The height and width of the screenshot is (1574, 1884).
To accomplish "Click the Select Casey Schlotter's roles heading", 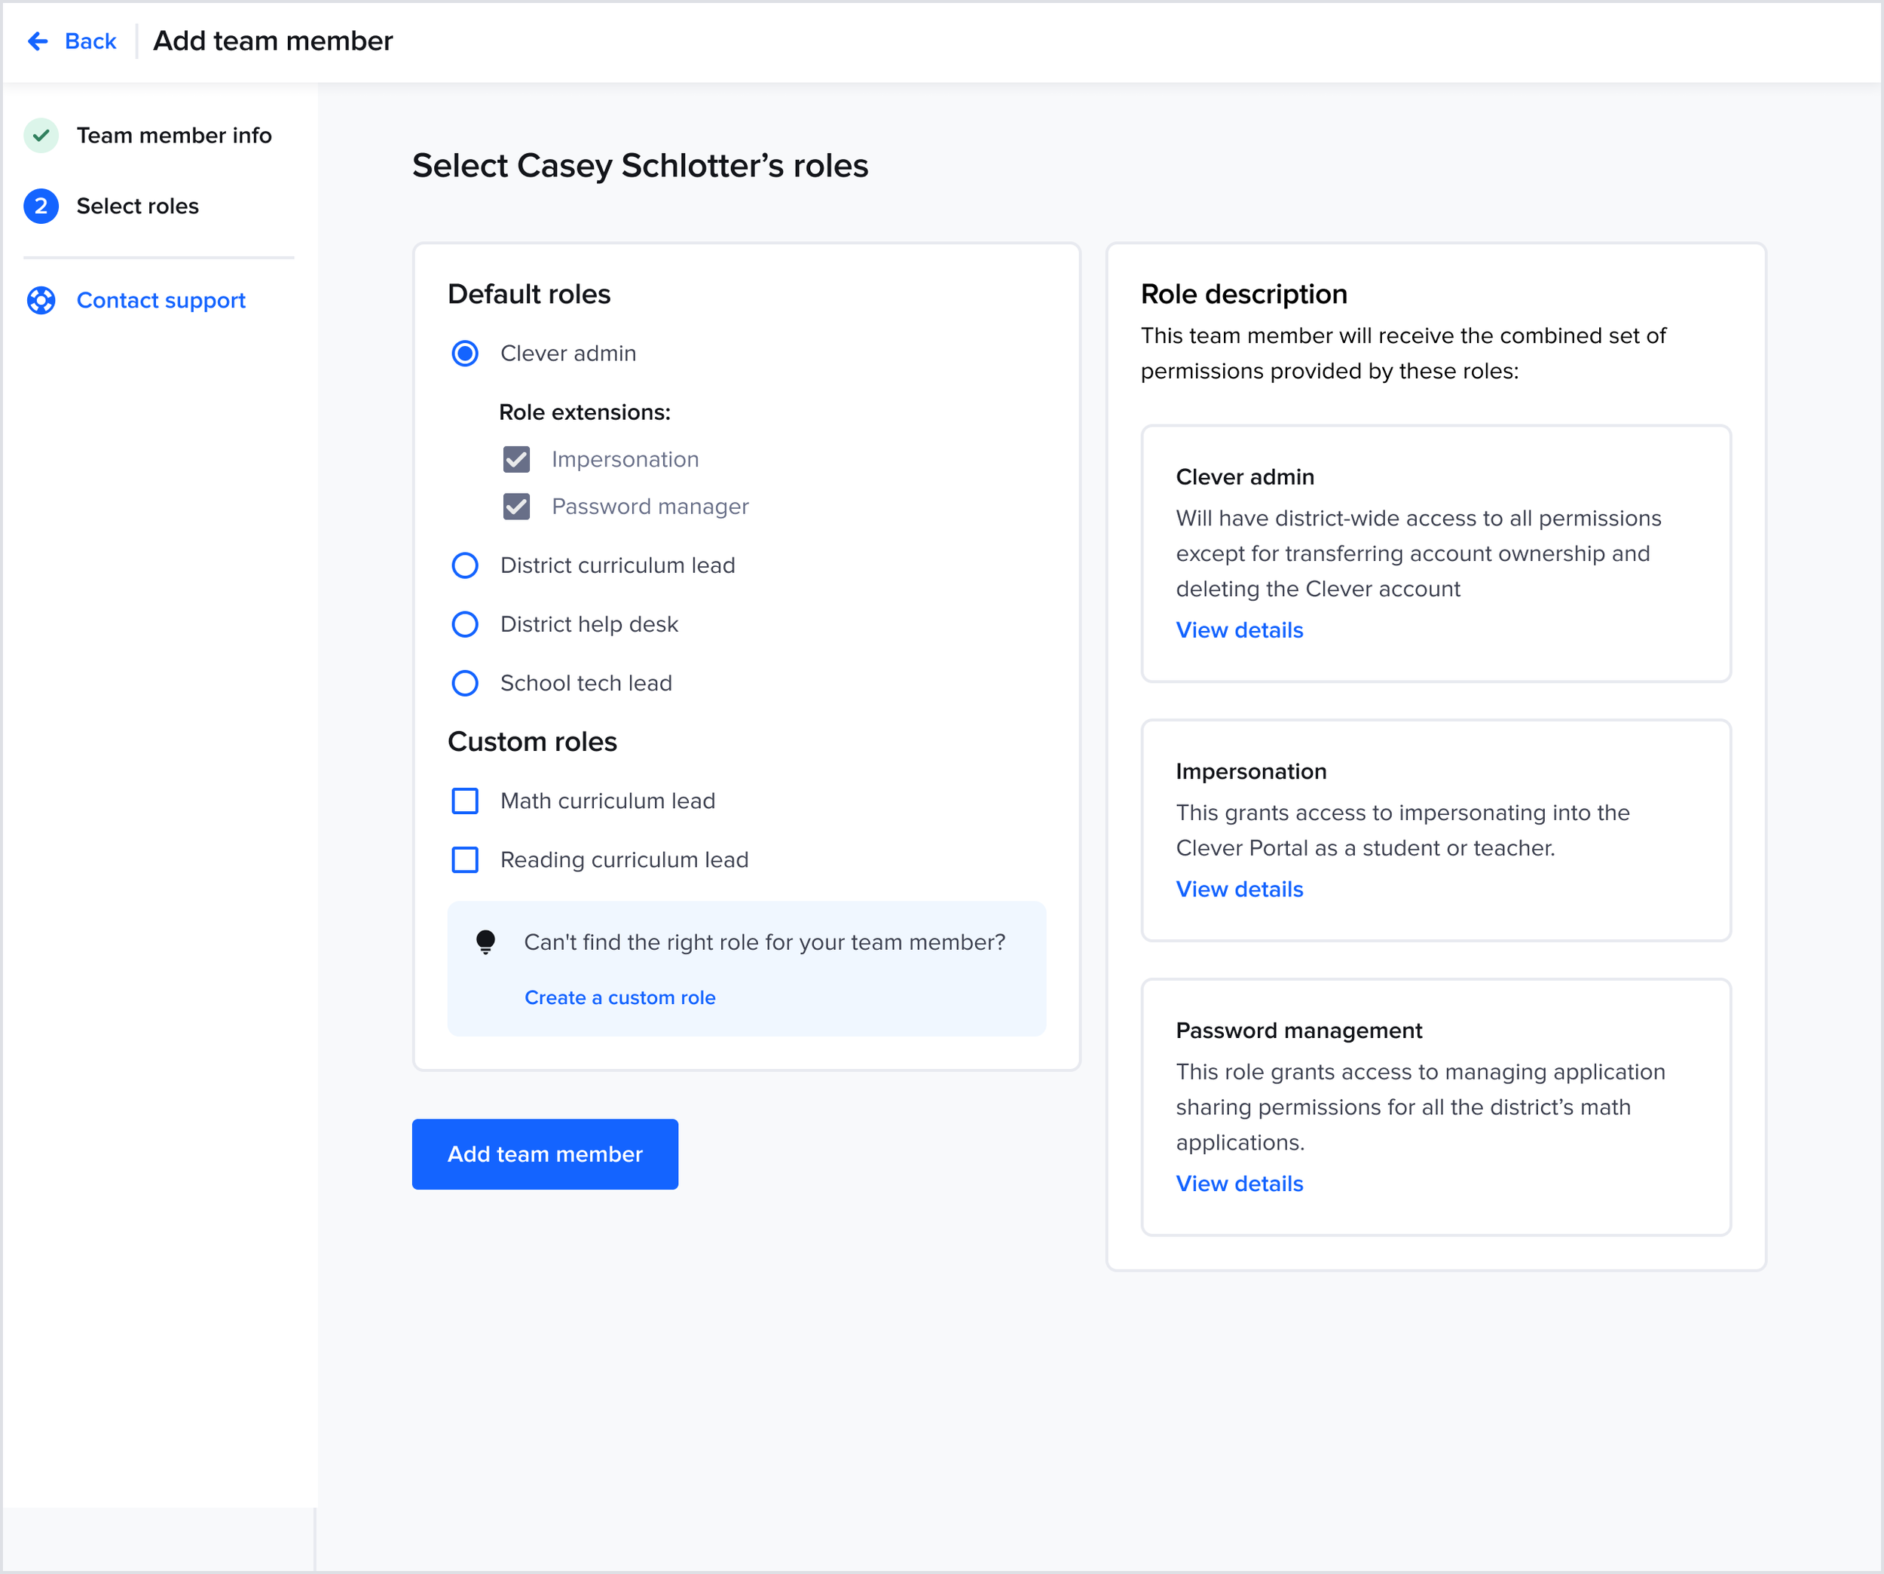I will coord(641,166).
